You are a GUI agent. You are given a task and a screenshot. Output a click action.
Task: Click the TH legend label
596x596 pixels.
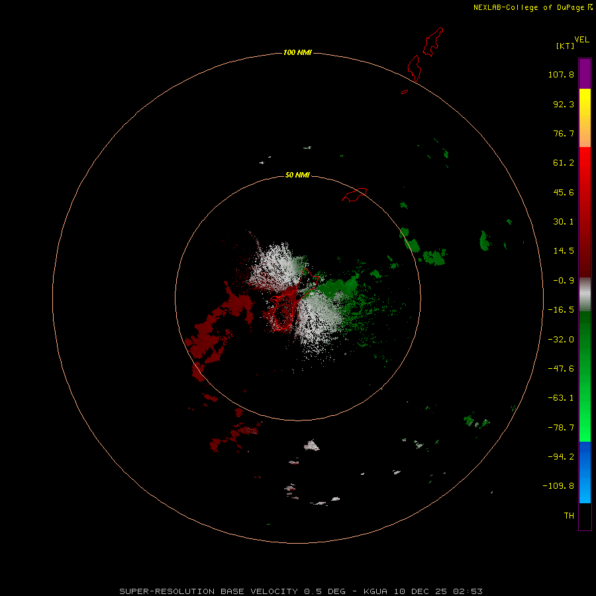(x=569, y=515)
